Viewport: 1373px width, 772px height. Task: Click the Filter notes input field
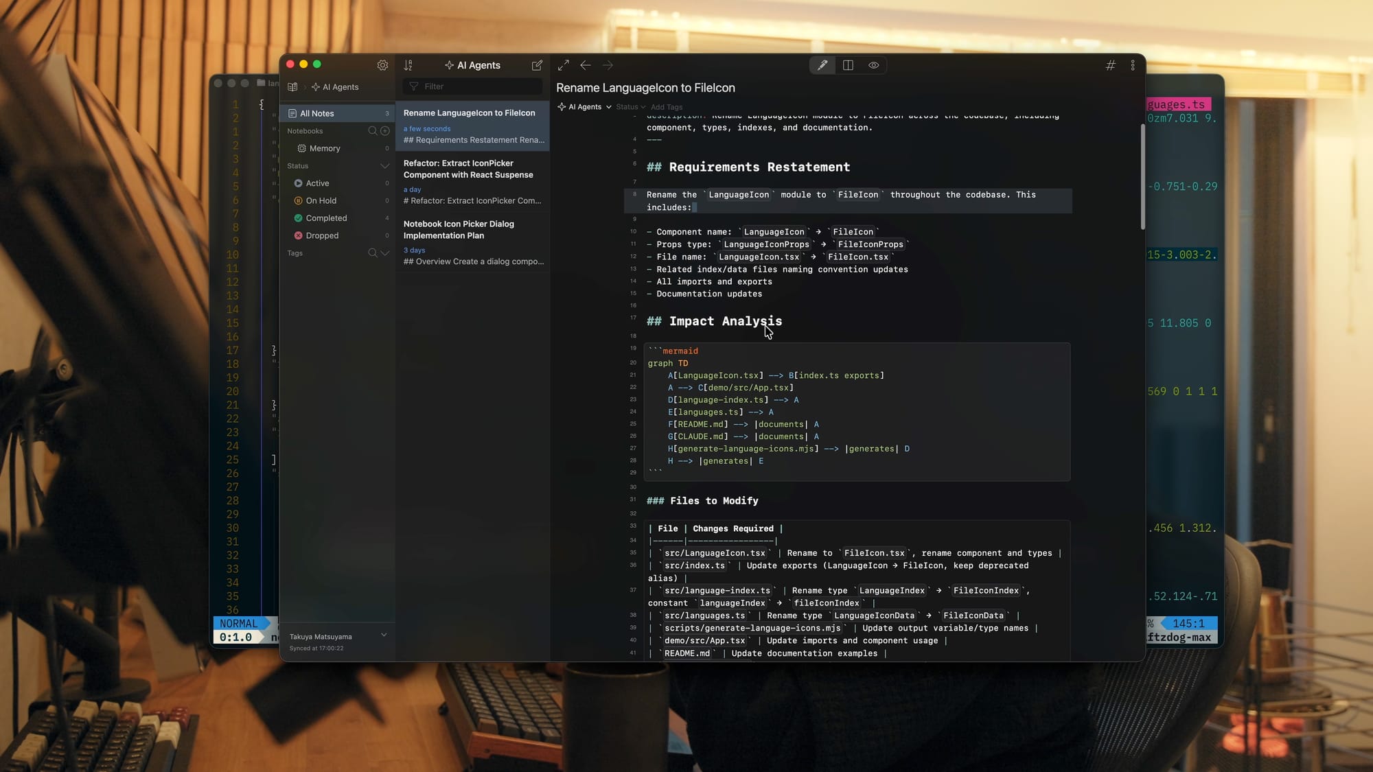pyautogui.click(x=481, y=86)
